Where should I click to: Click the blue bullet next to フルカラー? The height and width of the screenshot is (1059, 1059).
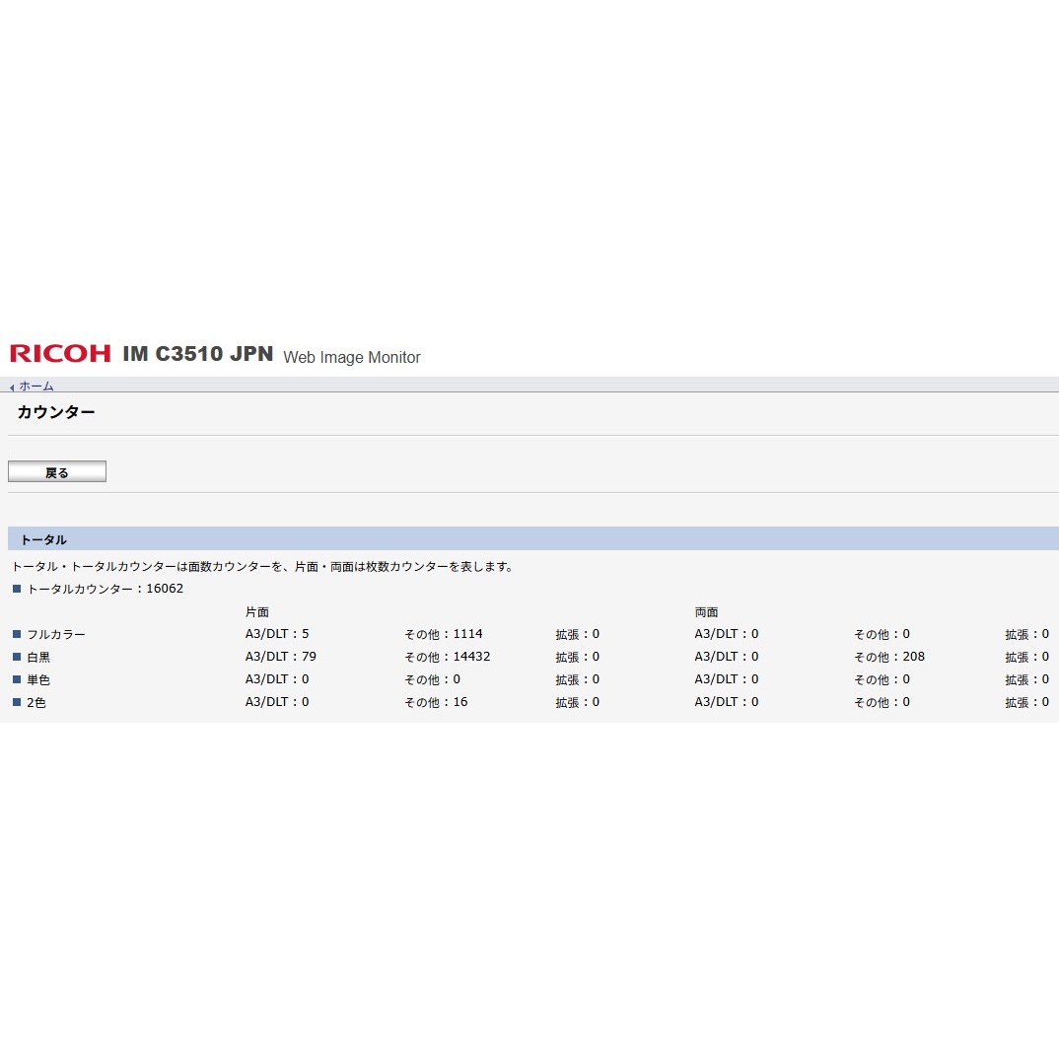point(17,634)
